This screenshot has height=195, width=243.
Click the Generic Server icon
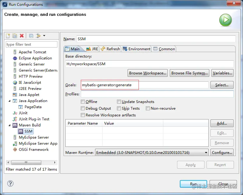point(15,64)
